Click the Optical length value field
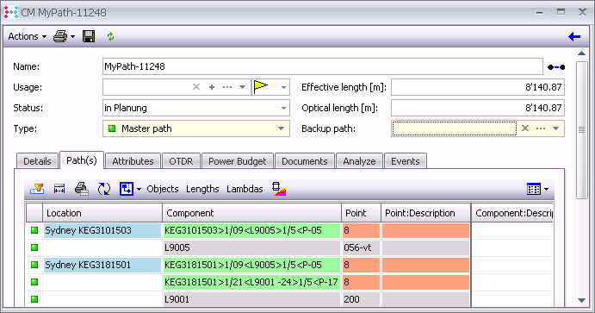The height and width of the screenshot is (313, 595). (478, 108)
